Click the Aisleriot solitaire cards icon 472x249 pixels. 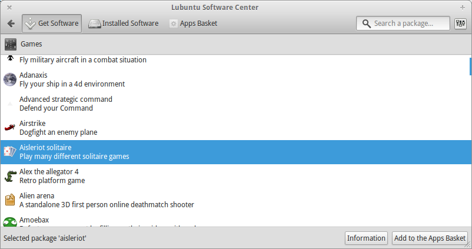pyautogui.click(x=10, y=152)
